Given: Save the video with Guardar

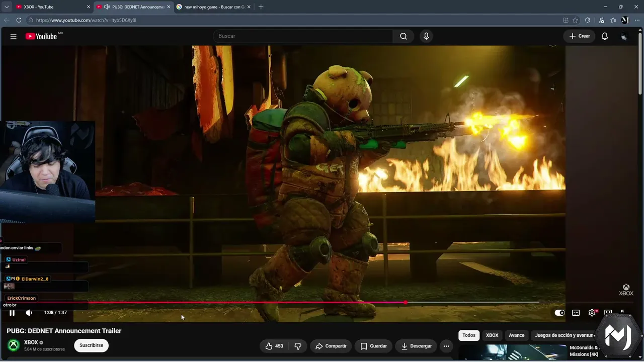Looking at the screenshot, I should [373, 346].
